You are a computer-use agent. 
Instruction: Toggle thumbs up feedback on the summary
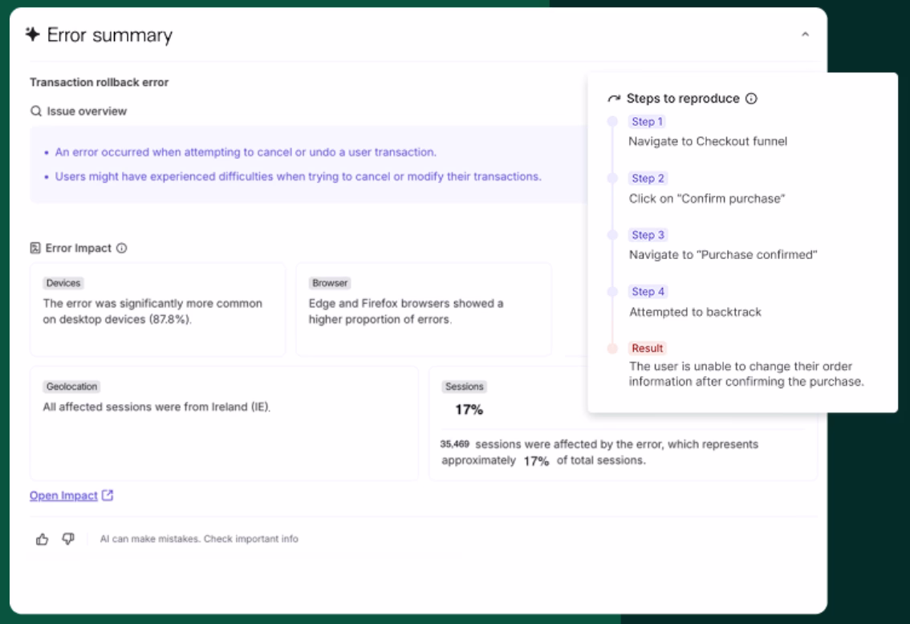(44, 537)
